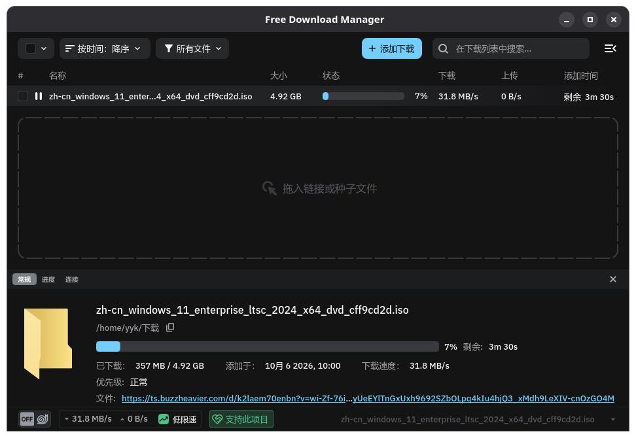Click the 支持此项目 button
Viewport: 636px width, 438px height.
tap(241, 419)
